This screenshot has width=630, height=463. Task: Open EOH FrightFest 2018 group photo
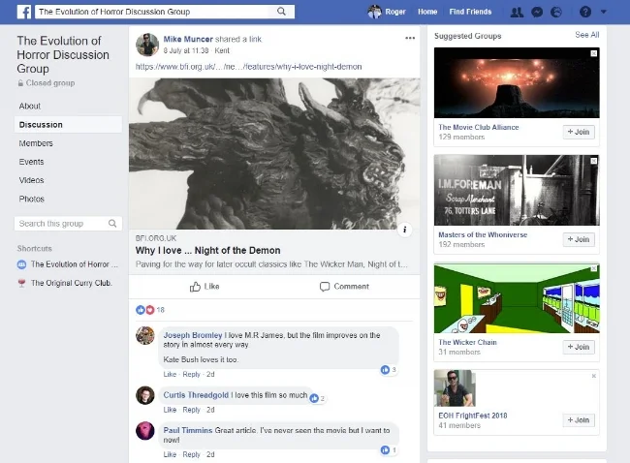(455, 388)
